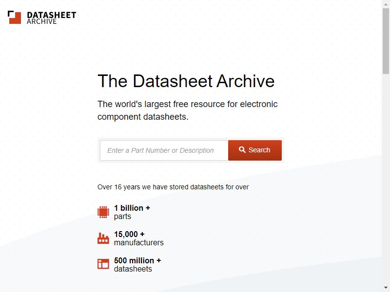The image size is (390, 292).
Task: Click the scrollbar down arrow
Action: 386,288
